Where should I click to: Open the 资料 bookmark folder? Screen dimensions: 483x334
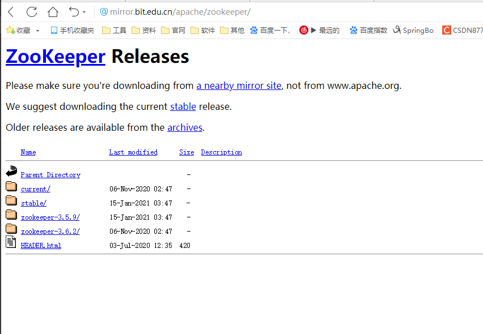[144, 30]
